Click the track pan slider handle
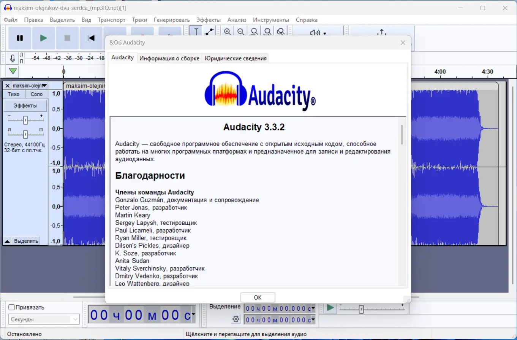 click(25, 134)
